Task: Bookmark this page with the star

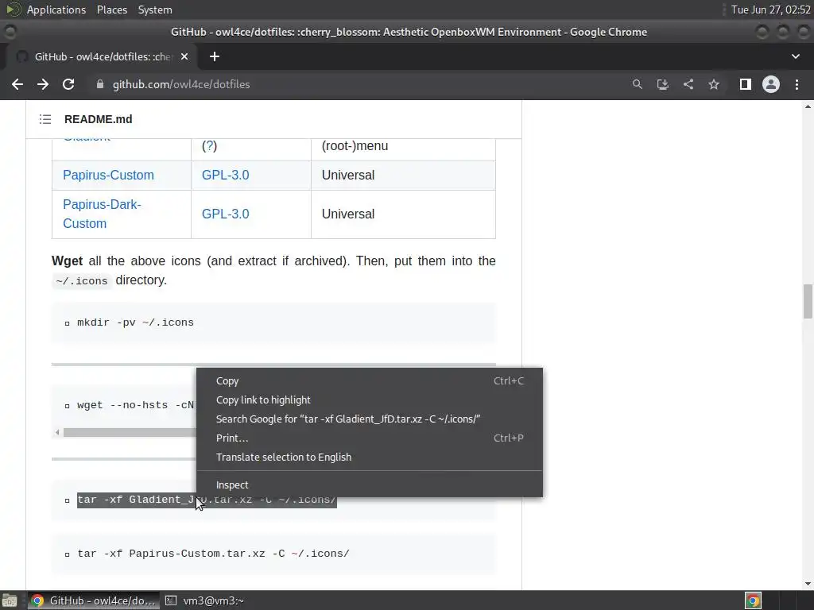Action: (x=714, y=84)
